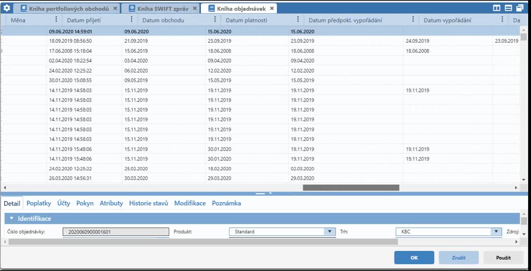Open the Historie stavů tab
The image size is (531, 271).
pos(149,203)
